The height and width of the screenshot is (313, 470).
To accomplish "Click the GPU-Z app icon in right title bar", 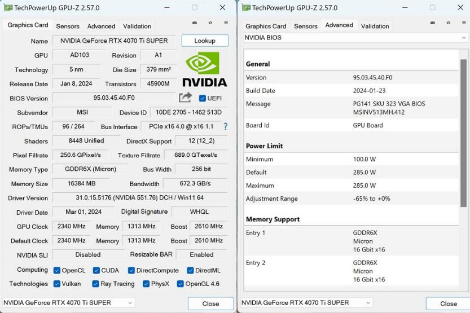I will coord(246,8).
